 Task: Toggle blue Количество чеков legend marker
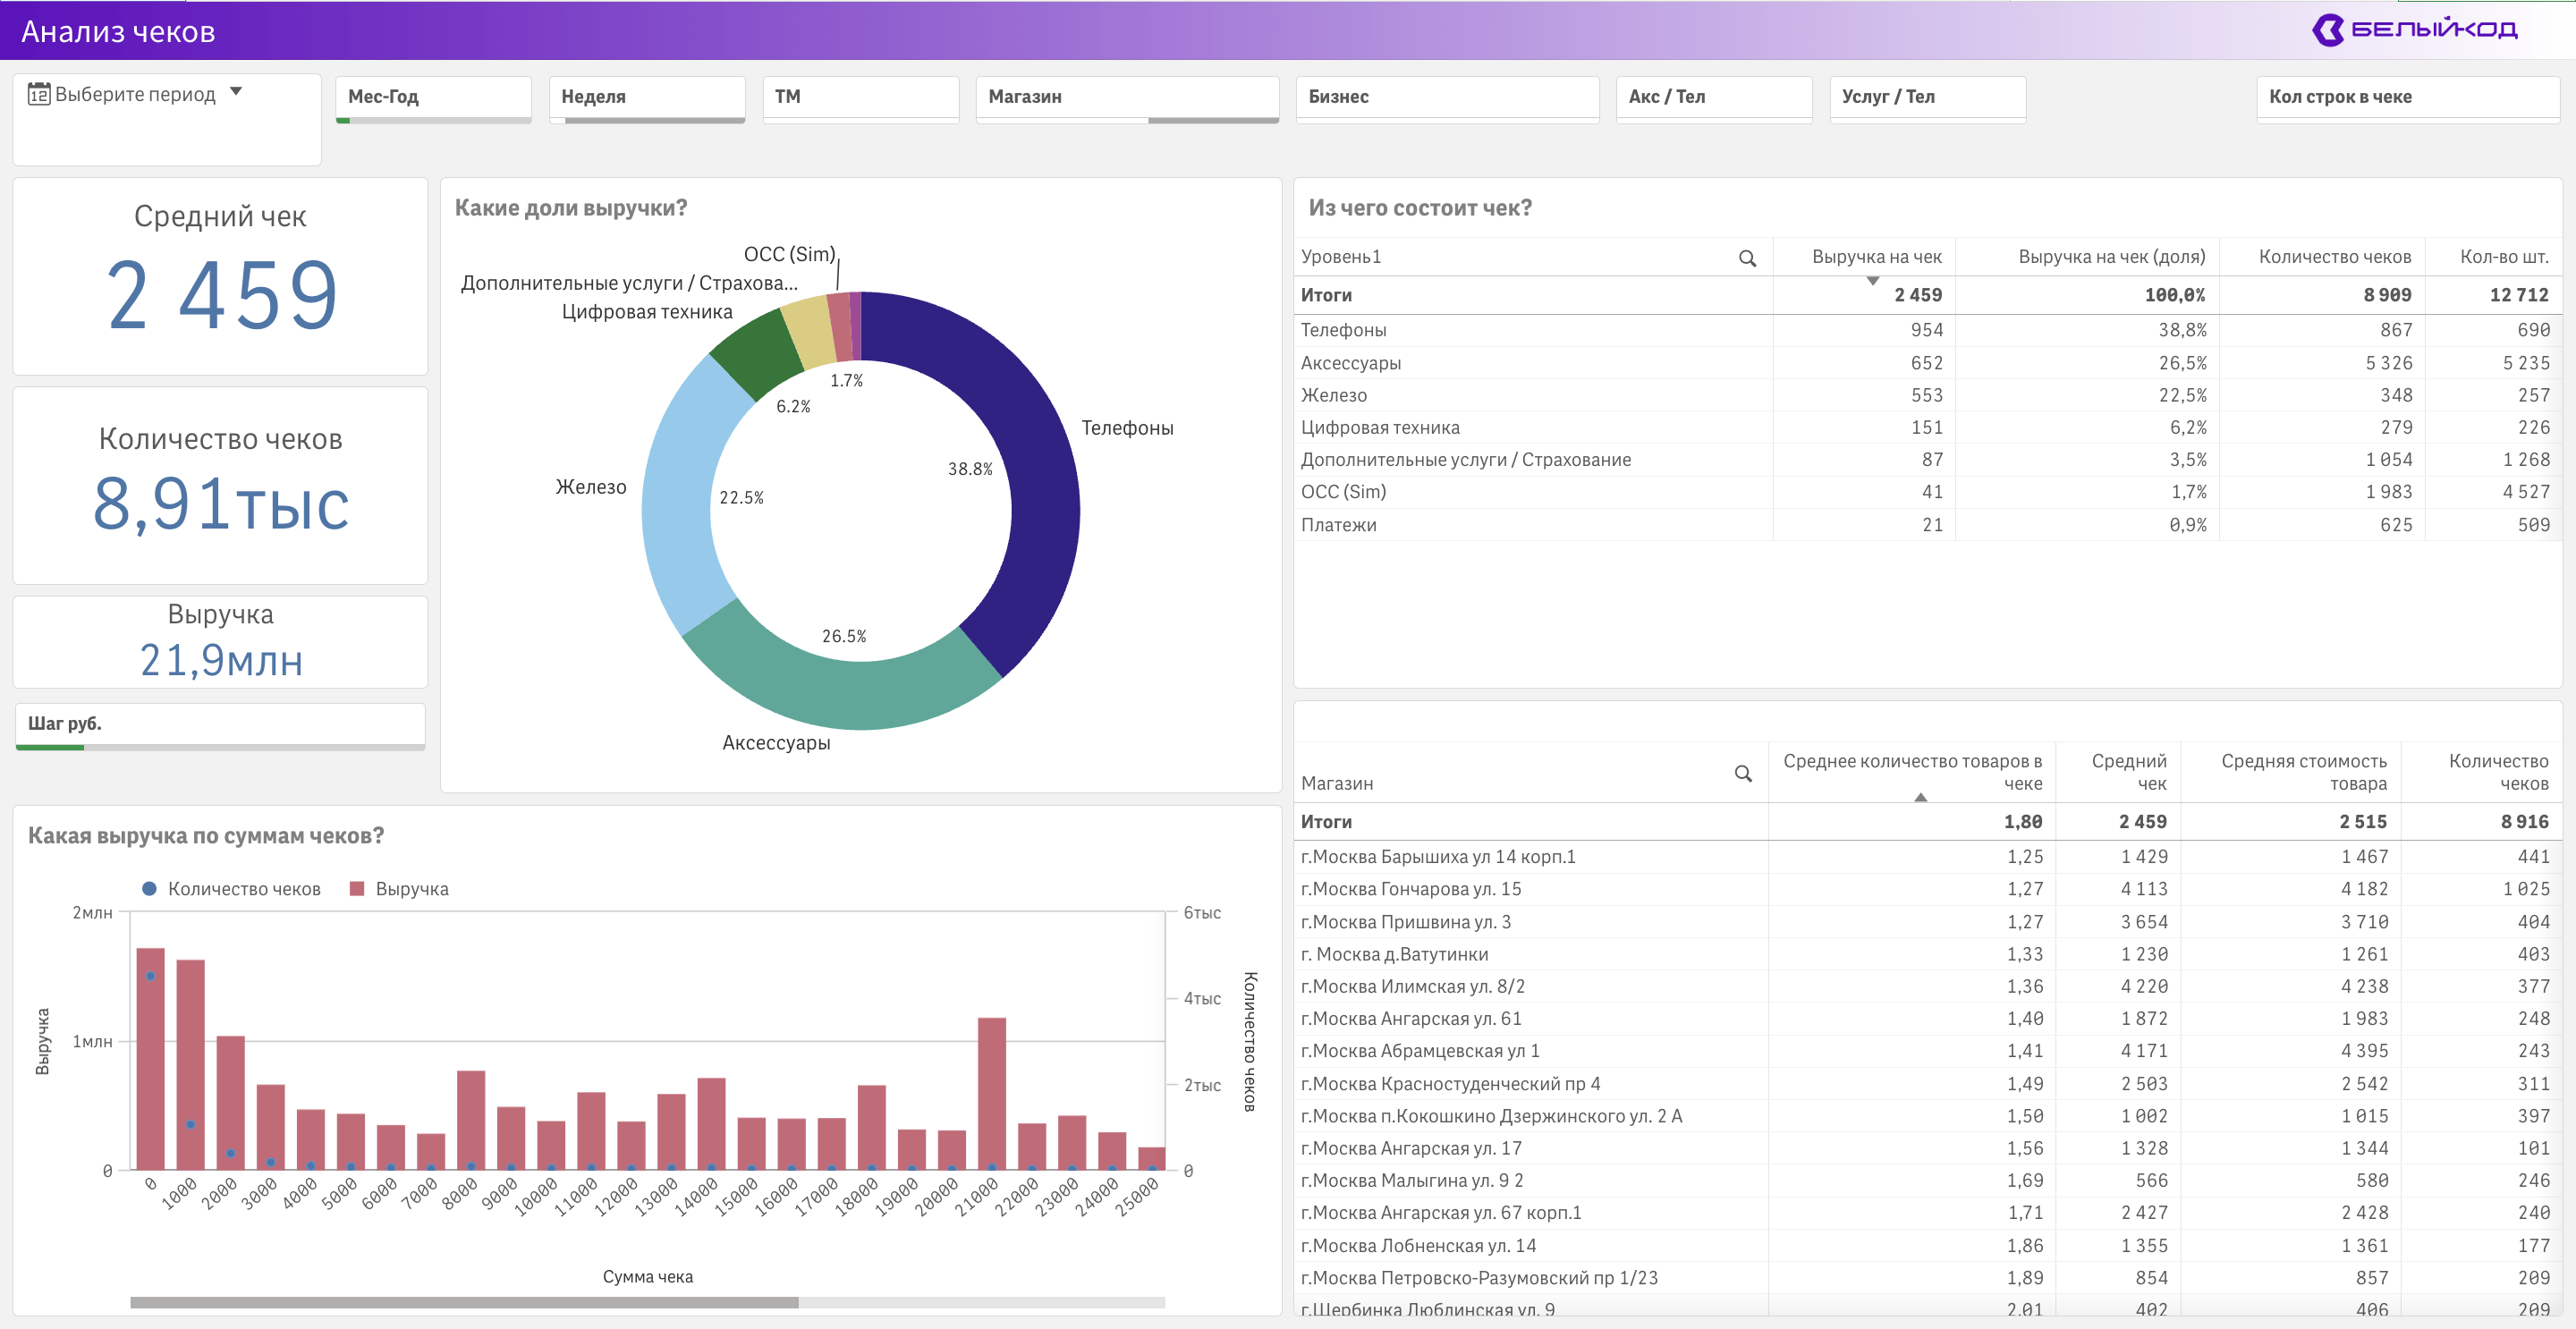coord(149,888)
